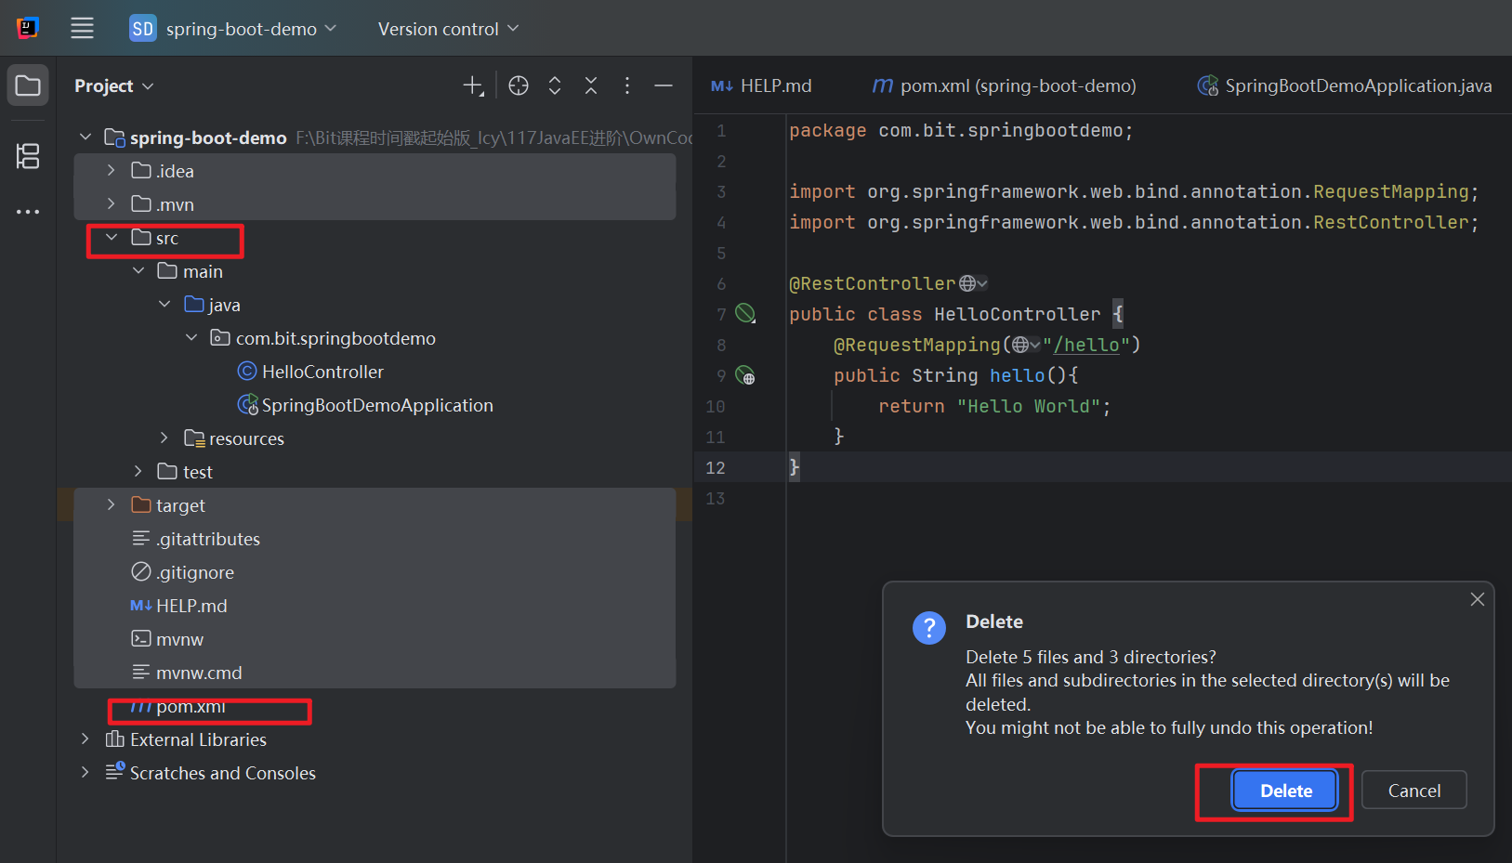Click the globe icon next to @RestController

[x=967, y=283]
